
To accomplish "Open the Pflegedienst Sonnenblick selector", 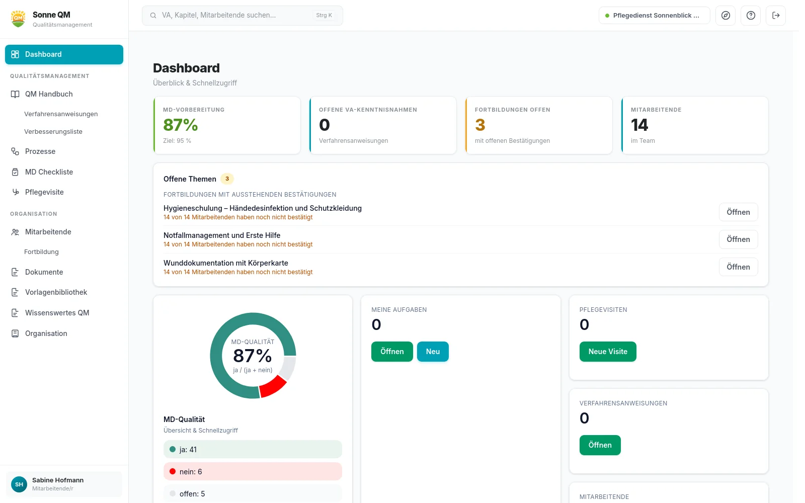I will tap(654, 16).
